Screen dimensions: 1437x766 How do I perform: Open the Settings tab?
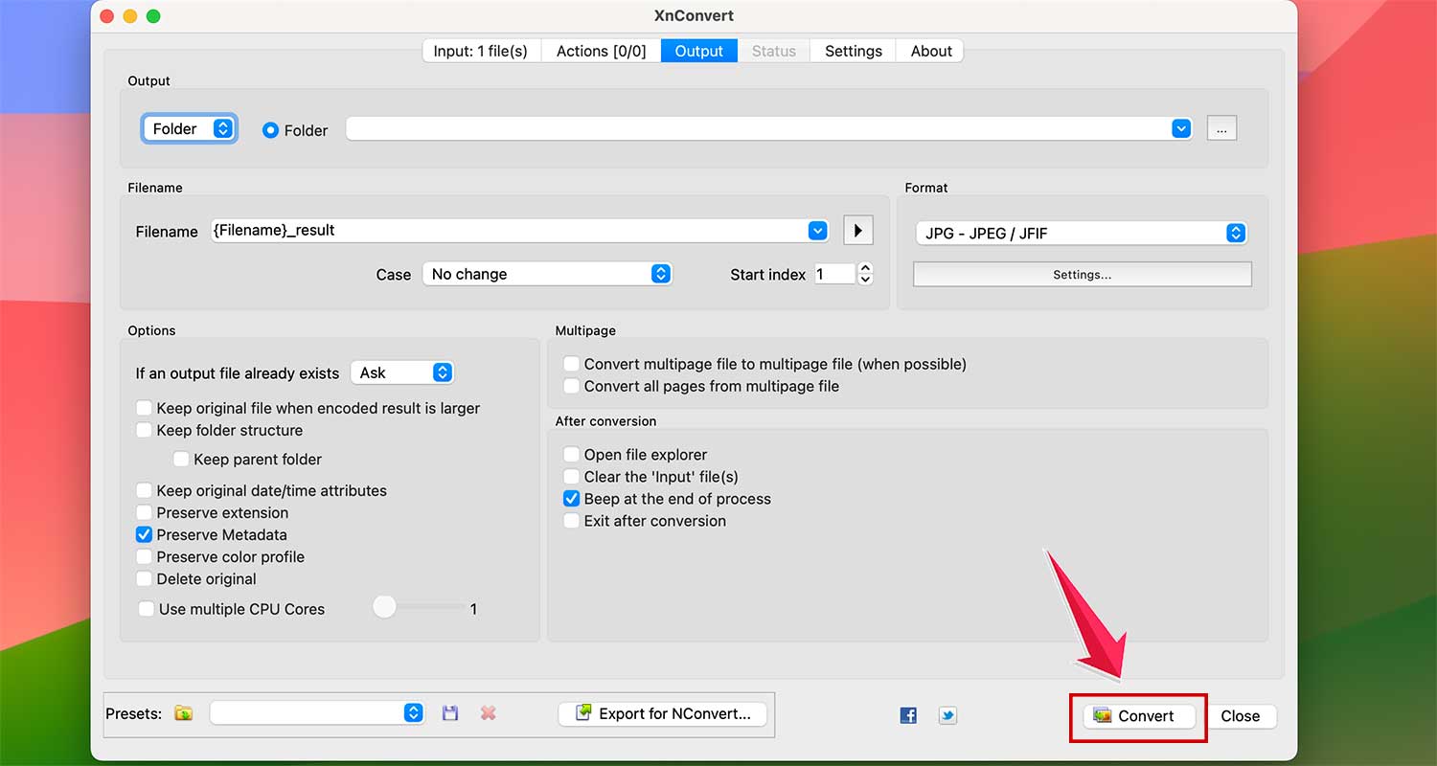[852, 51]
